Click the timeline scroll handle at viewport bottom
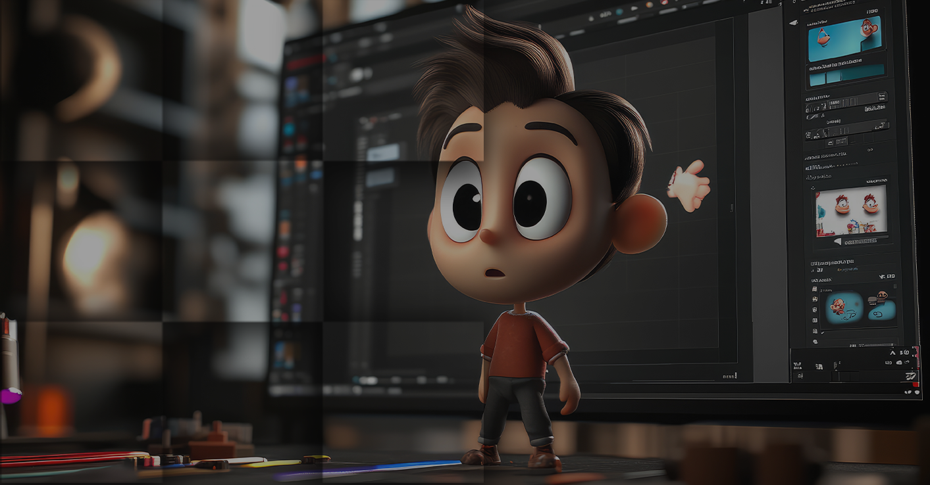The height and width of the screenshot is (485, 930). 367,380
